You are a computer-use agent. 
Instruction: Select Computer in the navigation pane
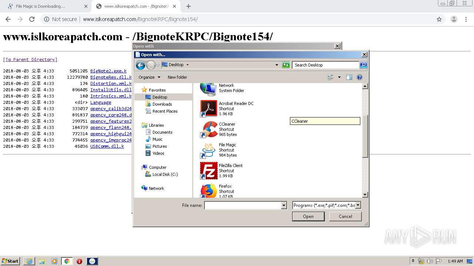[157, 167]
